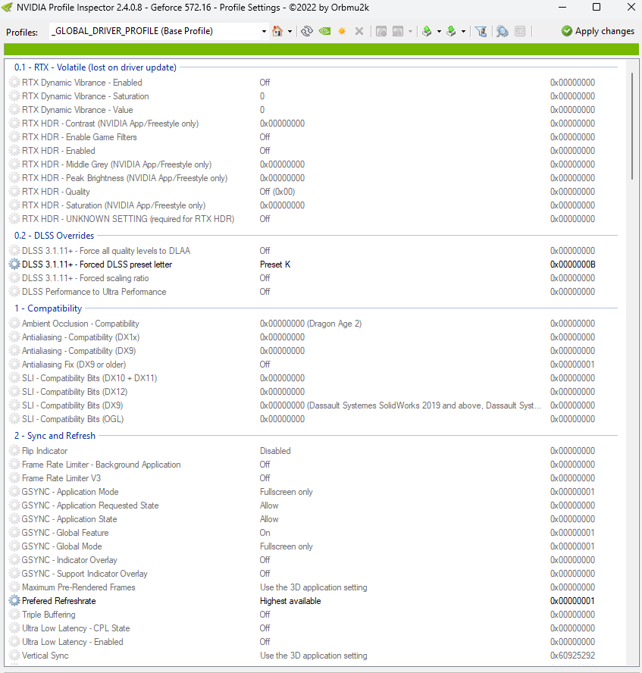This screenshot has width=642, height=673.
Task: Click the remove application from profile icon
Action: click(398, 31)
